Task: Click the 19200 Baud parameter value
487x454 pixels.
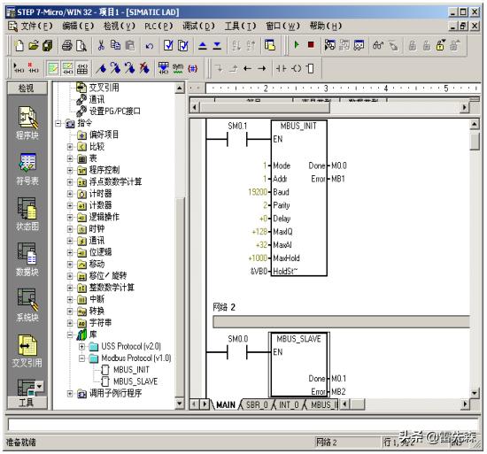Action: tap(258, 192)
